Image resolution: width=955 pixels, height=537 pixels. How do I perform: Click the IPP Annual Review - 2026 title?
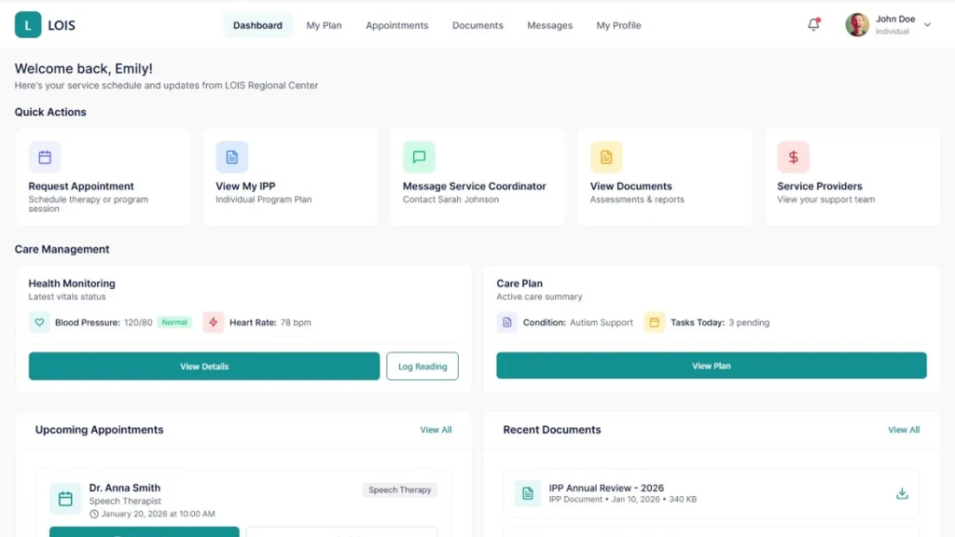coord(606,488)
